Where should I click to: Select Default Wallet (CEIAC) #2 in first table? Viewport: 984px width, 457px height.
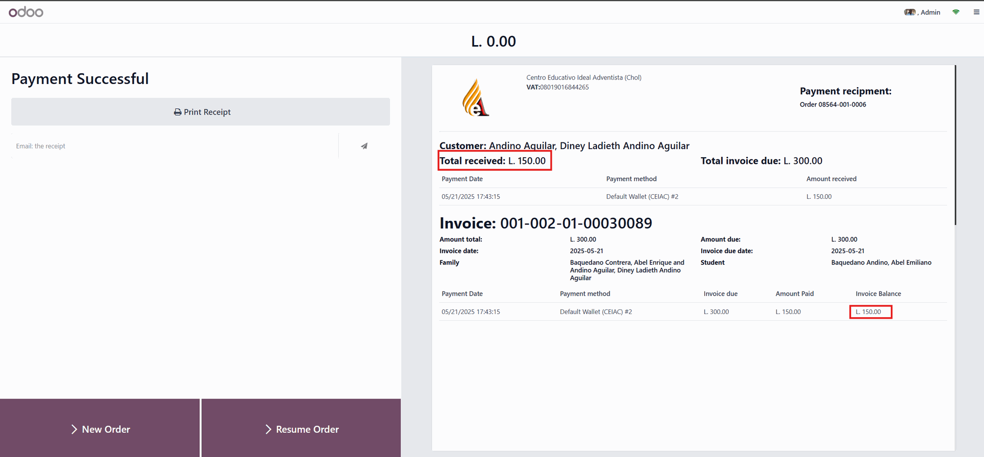[x=642, y=197]
